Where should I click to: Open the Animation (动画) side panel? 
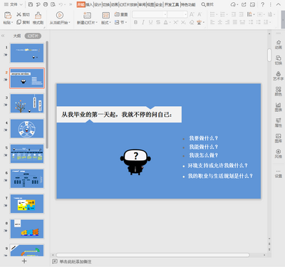click(279, 44)
